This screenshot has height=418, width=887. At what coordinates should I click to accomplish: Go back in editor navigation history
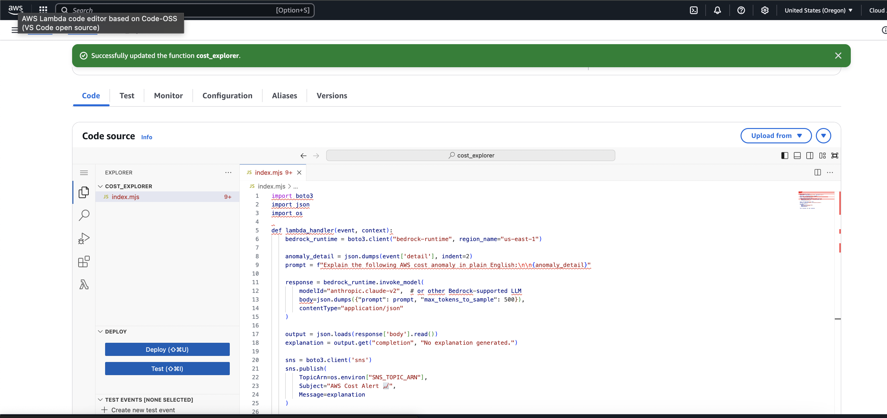tap(303, 156)
